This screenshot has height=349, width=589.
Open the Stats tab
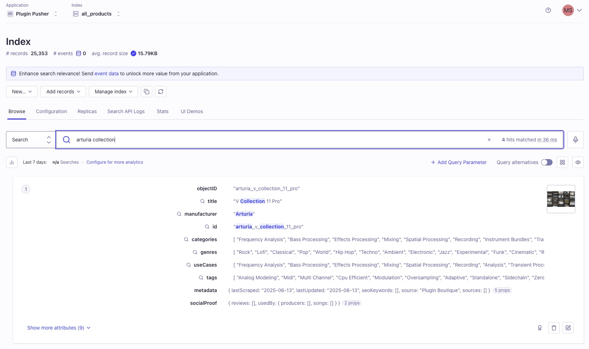(x=162, y=111)
